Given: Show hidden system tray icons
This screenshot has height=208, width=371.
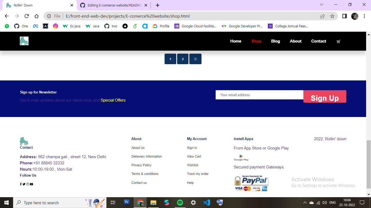Looking at the screenshot, I should point(305,203).
